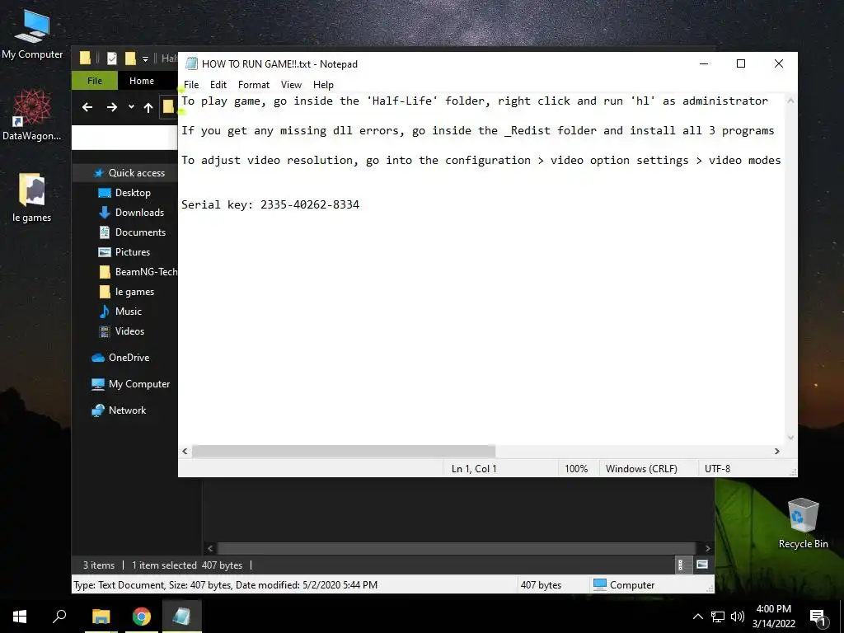Click the serial key text line
This screenshot has width=844, height=633.
click(x=270, y=204)
